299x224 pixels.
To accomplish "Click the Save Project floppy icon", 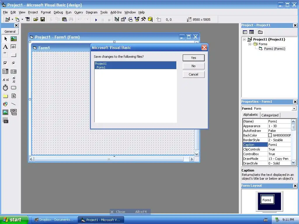I will click(x=43, y=20).
